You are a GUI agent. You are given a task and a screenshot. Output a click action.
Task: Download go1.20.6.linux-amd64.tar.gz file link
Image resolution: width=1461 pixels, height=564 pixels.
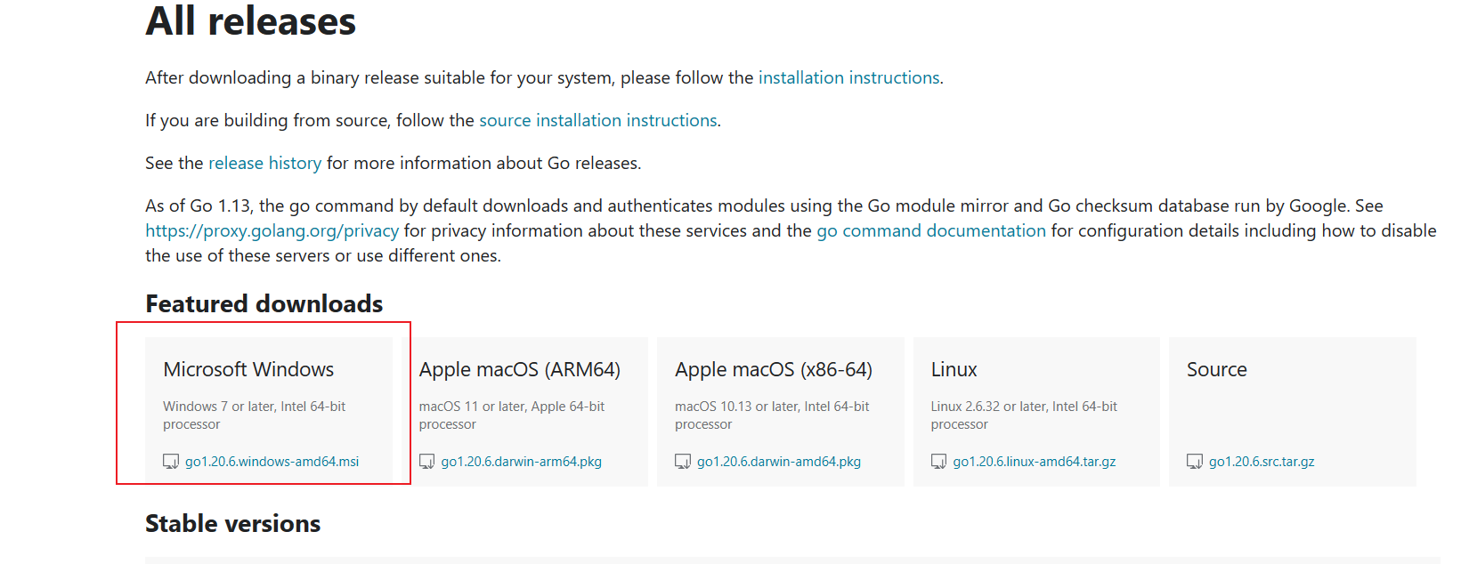point(1034,462)
